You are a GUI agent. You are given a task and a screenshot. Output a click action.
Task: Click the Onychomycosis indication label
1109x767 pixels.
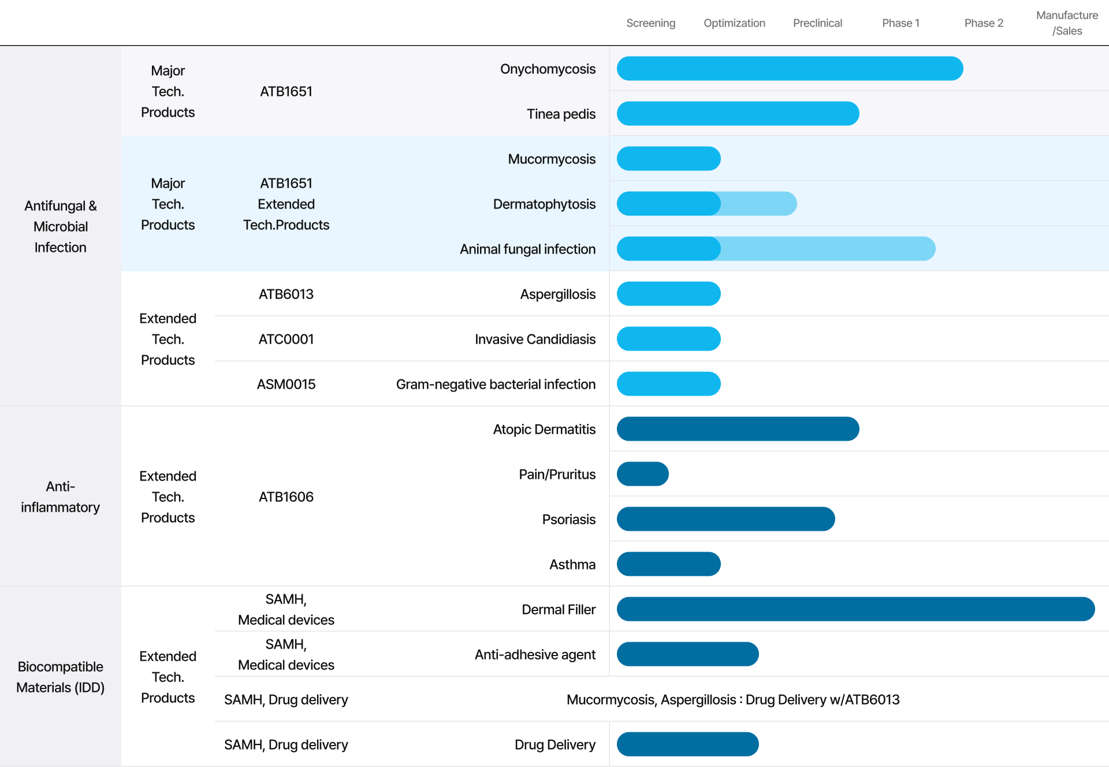548,69
